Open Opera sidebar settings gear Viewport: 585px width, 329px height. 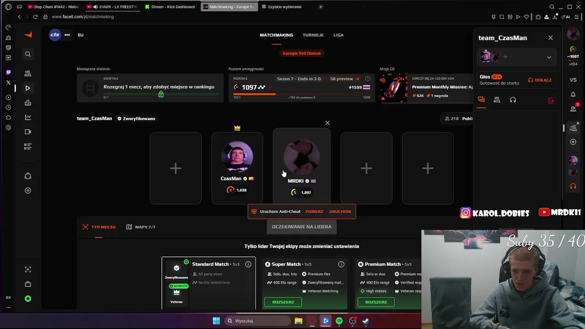coord(8,127)
